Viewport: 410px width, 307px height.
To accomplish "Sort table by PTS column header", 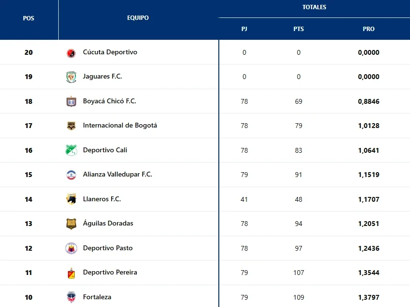I will [298, 29].
